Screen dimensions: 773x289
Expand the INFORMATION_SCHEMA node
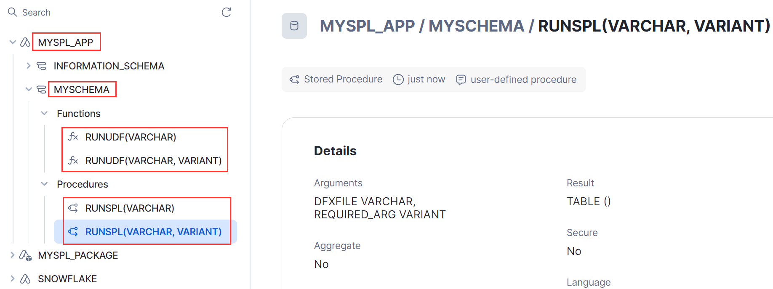(x=28, y=66)
